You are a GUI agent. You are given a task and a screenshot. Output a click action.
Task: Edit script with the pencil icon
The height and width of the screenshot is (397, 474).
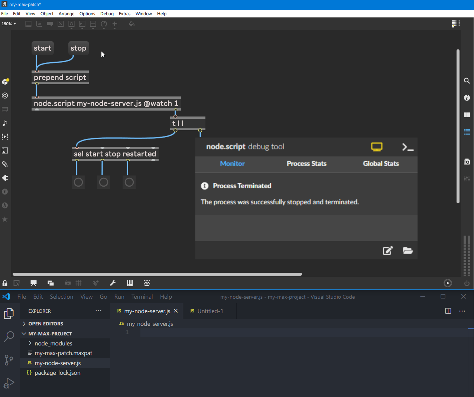tap(387, 250)
